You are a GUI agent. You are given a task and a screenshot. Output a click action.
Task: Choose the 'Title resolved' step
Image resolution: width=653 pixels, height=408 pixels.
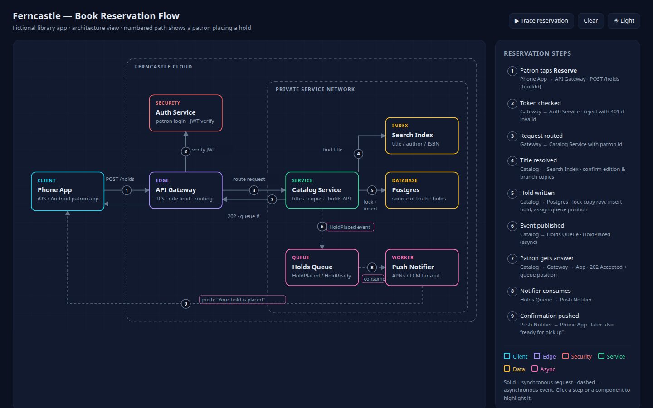tap(568, 168)
